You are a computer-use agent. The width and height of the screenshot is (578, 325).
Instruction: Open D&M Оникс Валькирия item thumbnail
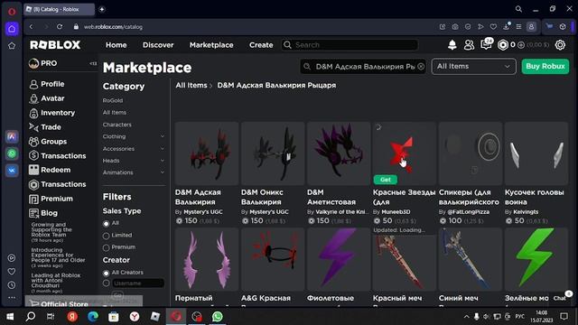click(273, 153)
